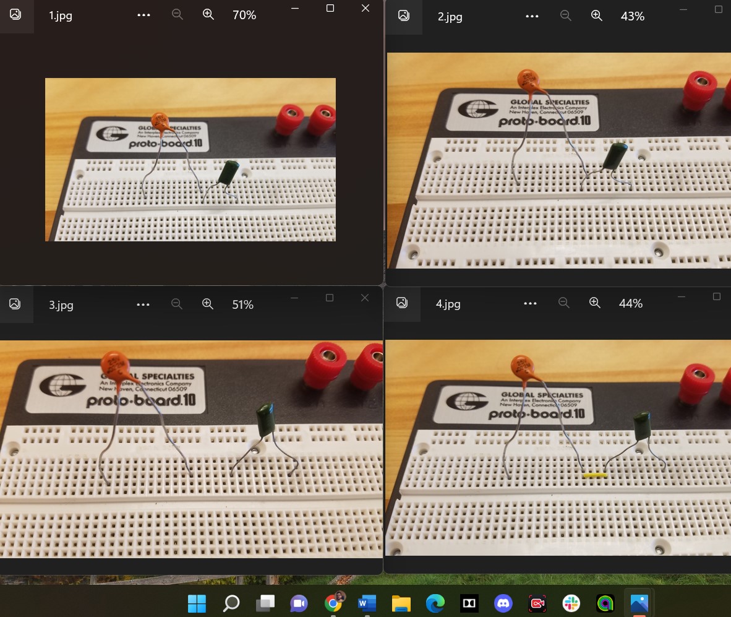Click the 3.jpg file name title
The image size is (731, 617).
click(x=61, y=305)
